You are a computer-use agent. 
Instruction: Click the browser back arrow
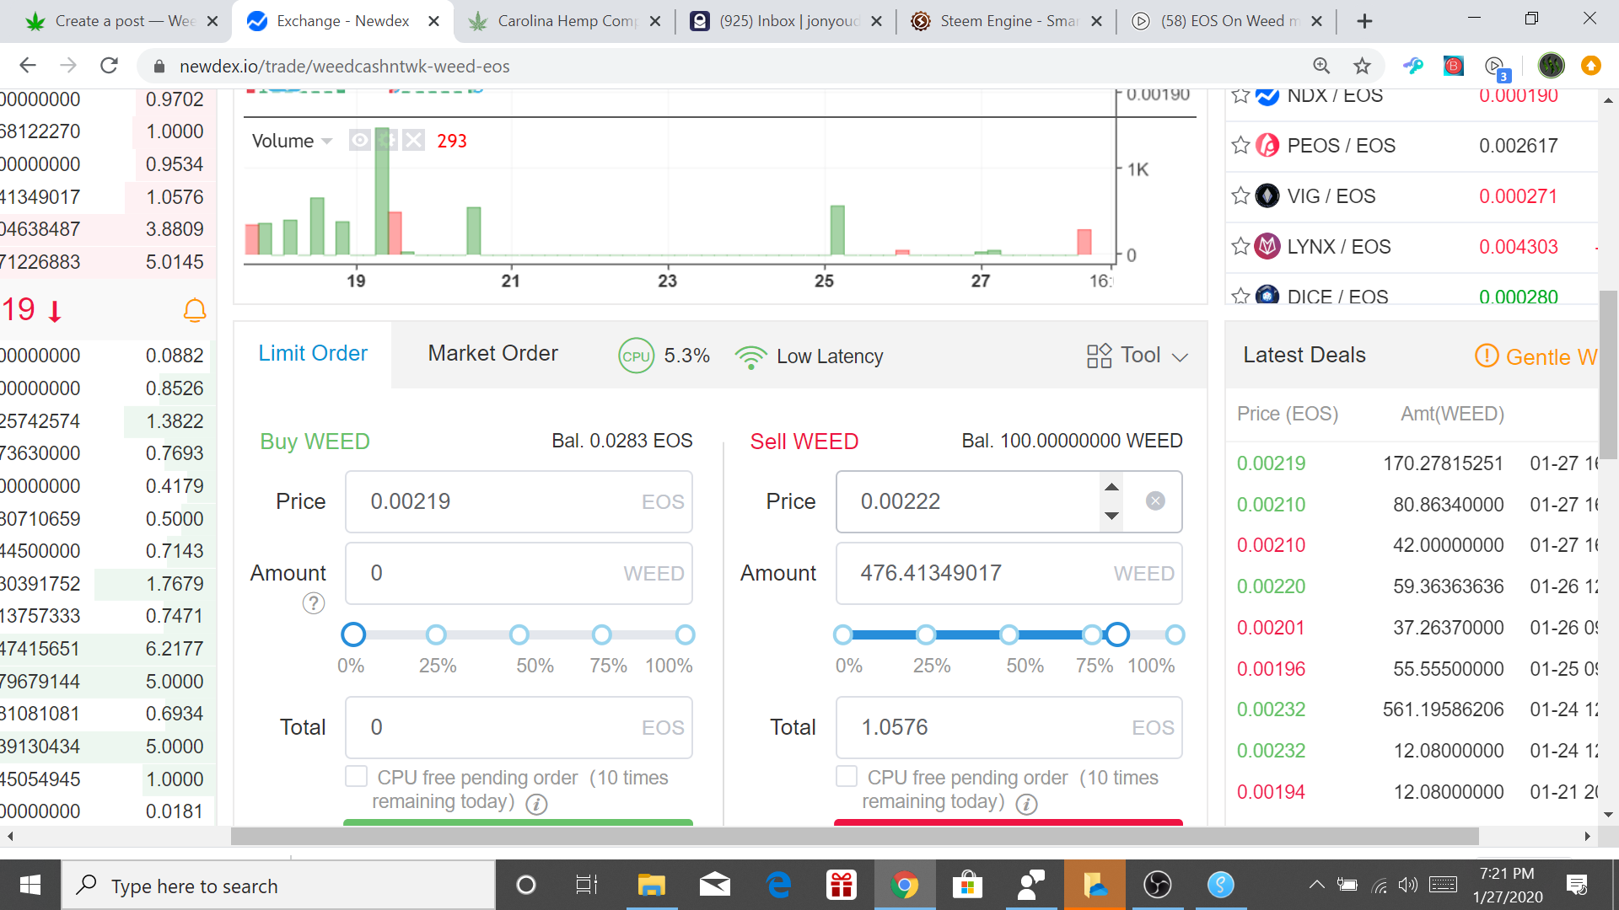(x=28, y=66)
